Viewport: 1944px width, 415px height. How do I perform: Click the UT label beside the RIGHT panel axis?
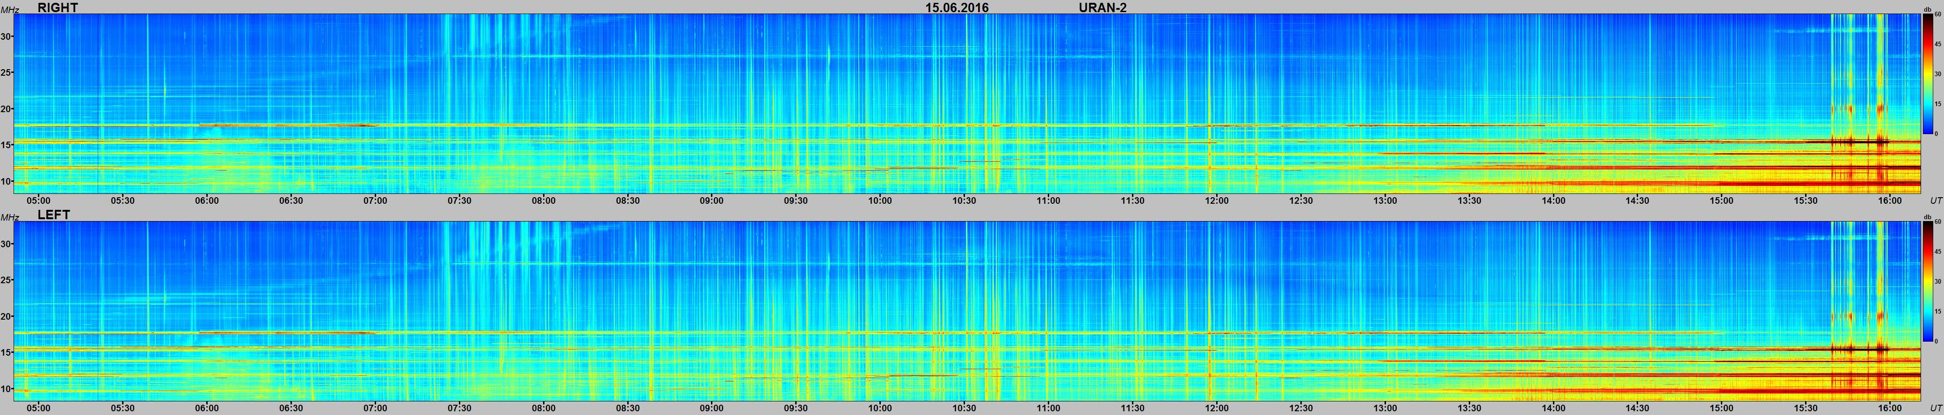click(1936, 200)
